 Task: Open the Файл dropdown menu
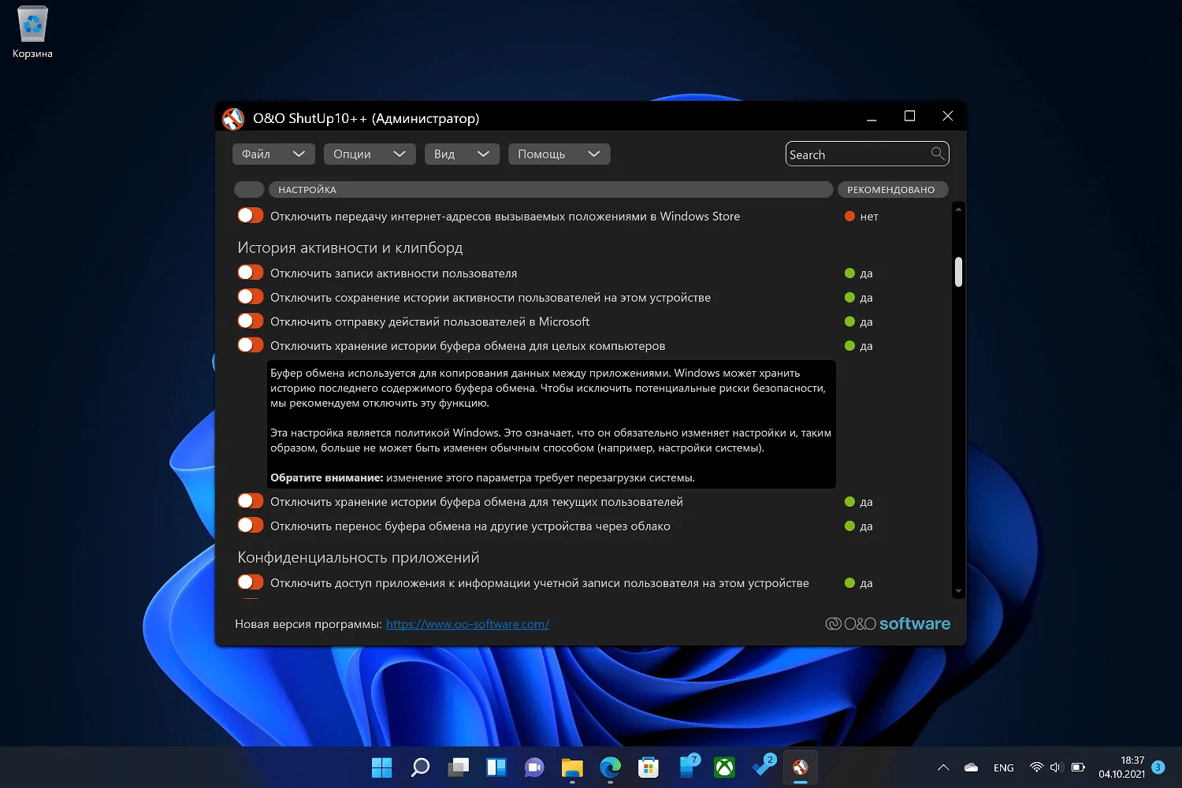pos(273,154)
